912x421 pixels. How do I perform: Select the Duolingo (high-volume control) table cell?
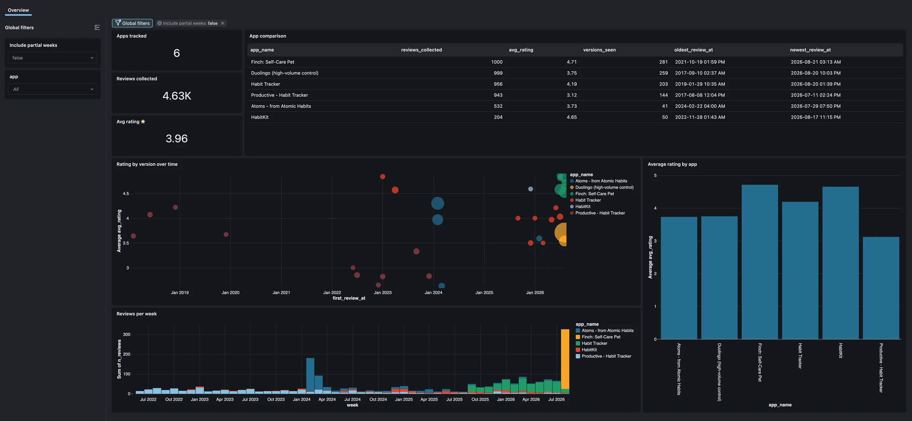(285, 73)
